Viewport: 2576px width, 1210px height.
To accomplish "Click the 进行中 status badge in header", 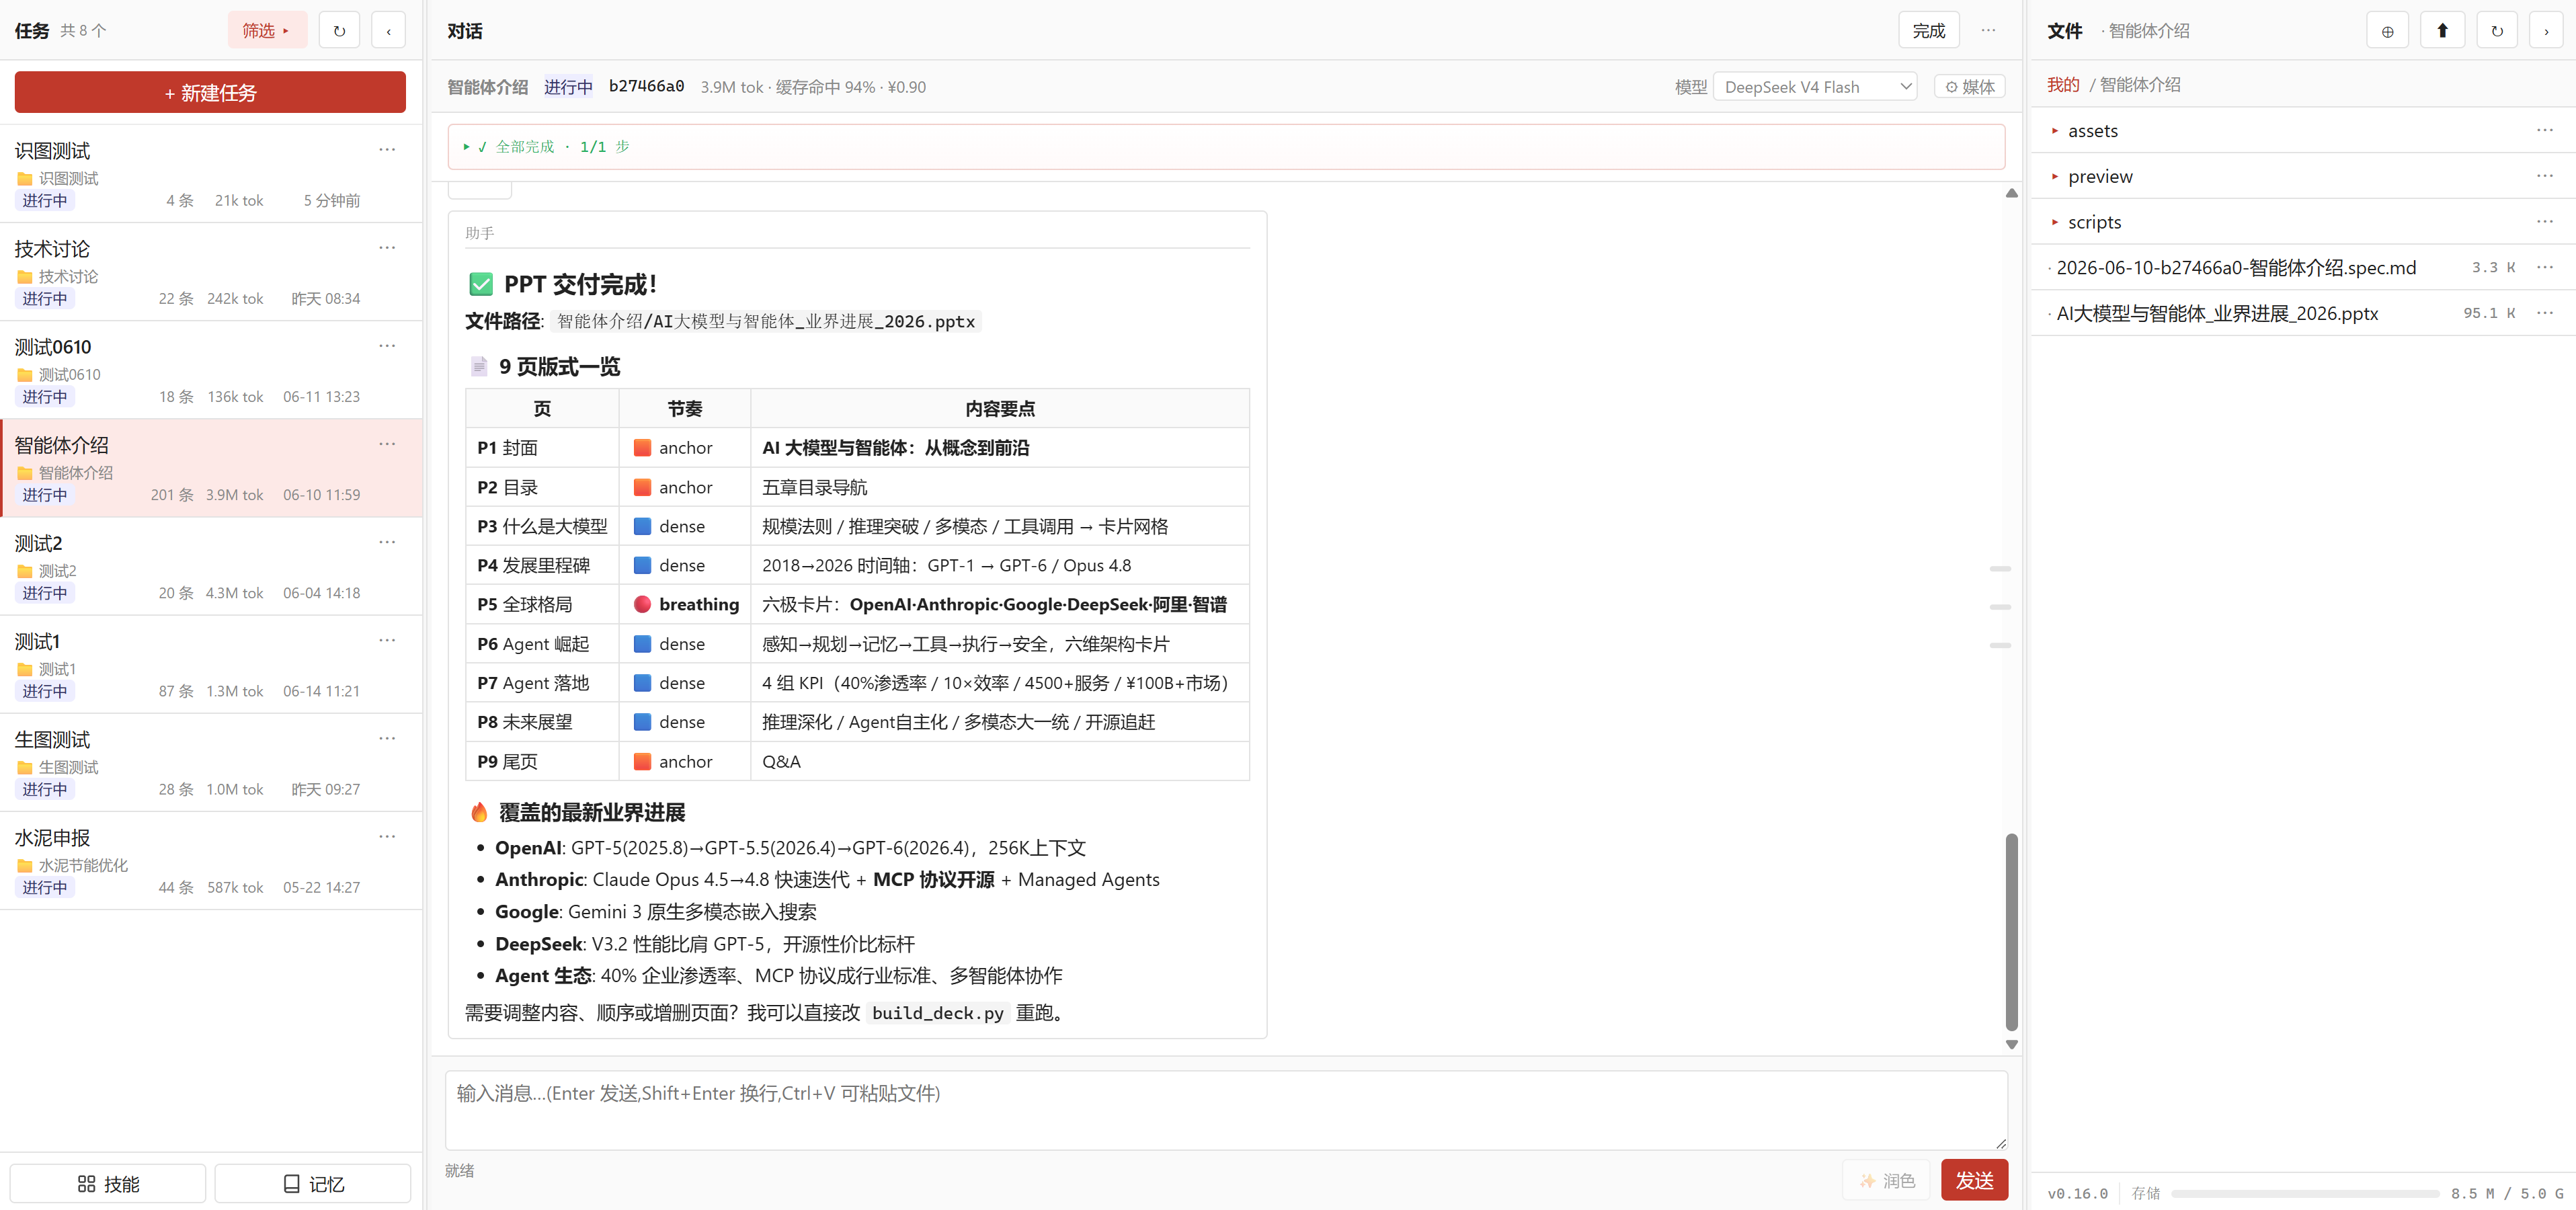I will (568, 87).
